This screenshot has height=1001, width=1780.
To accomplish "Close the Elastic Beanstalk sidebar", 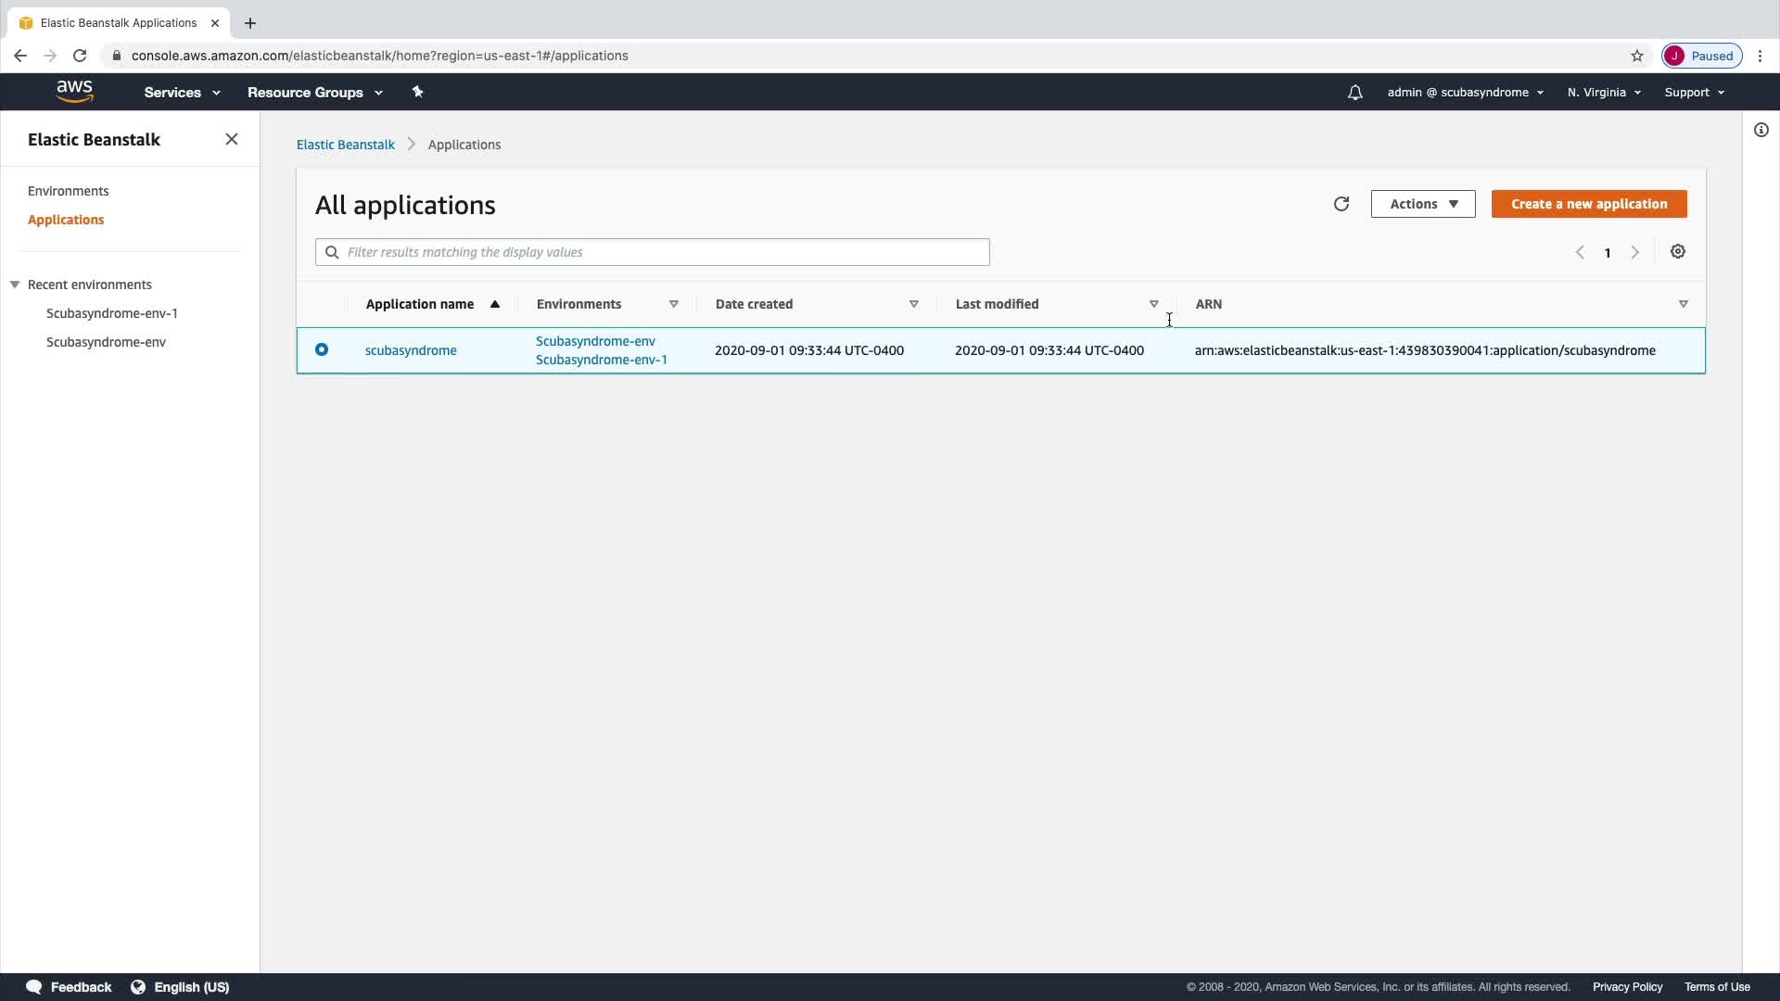I will pos(232,139).
